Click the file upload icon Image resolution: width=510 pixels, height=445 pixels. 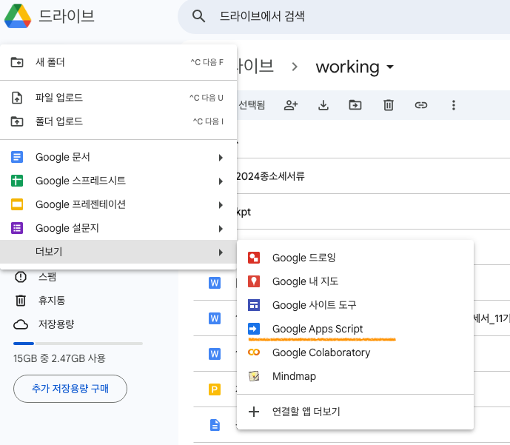17,98
